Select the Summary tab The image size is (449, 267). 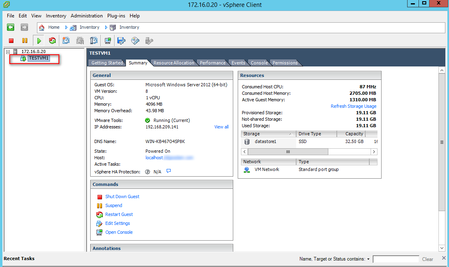pos(138,63)
